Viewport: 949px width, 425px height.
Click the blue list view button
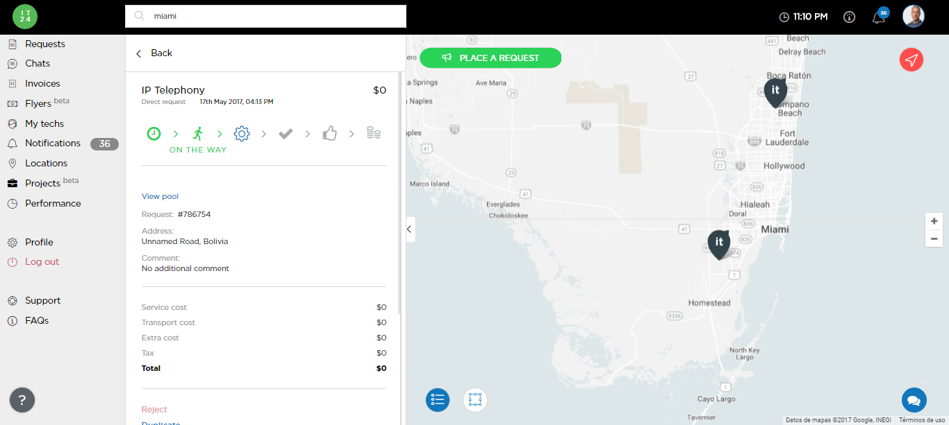(x=438, y=399)
